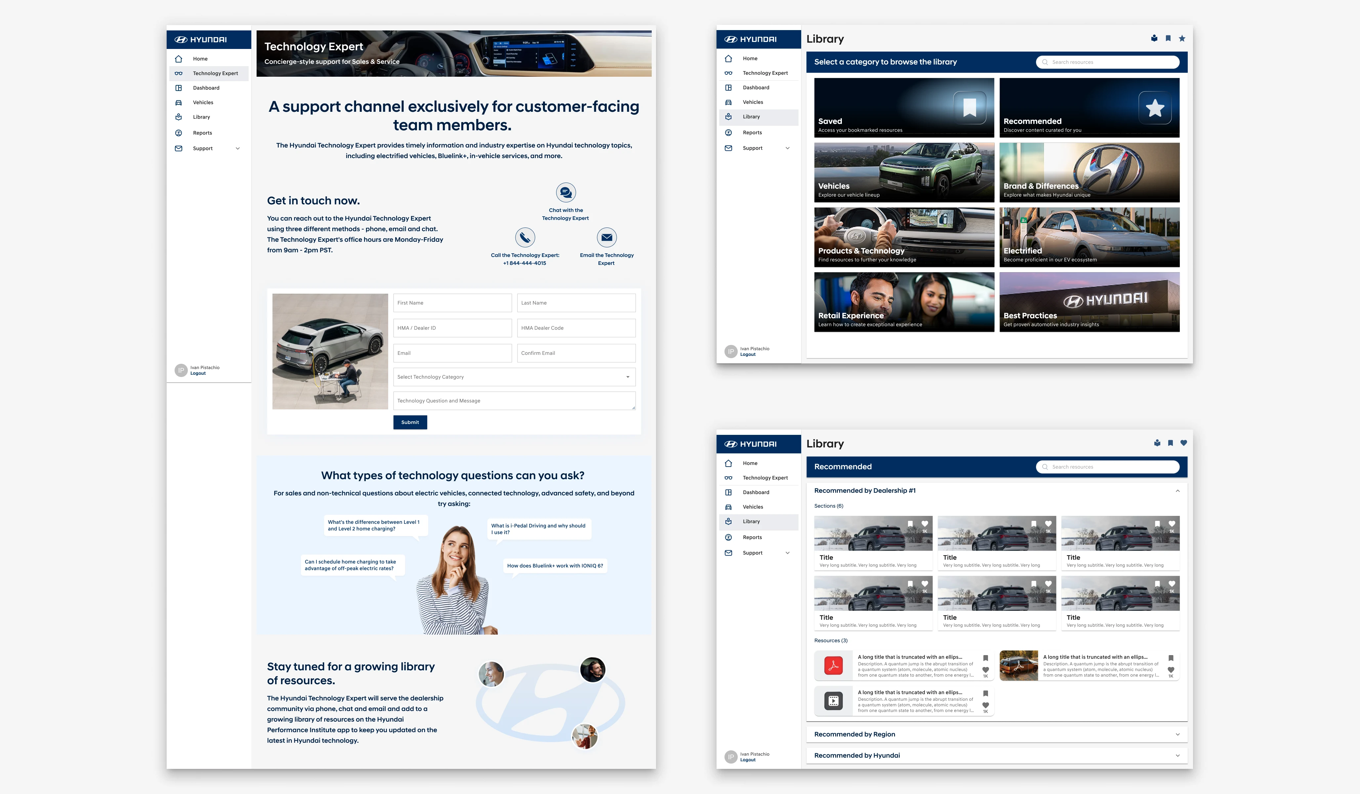Open the Brand & Differences category card
This screenshot has width=1360, height=794.
pos(1089,172)
